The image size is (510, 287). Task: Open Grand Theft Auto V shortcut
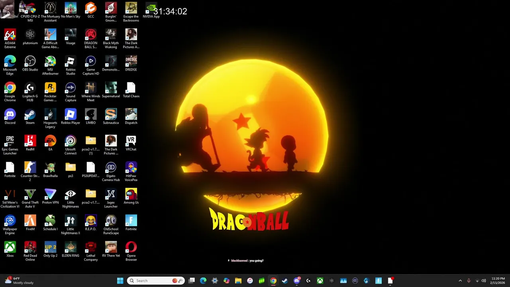click(x=30, y=198)
